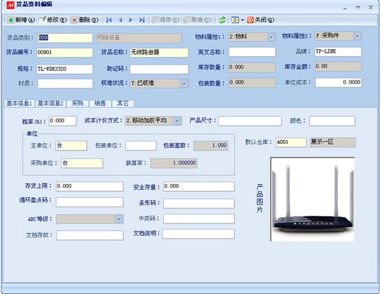Click the 取消(C) cancel button

point(197,20)
